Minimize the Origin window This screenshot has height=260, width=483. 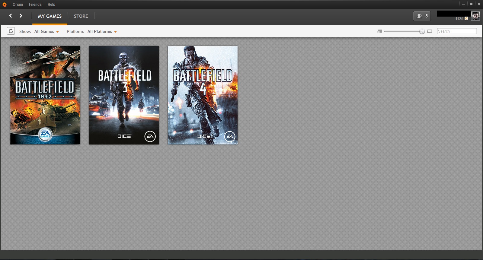click(x=463, y=4)
